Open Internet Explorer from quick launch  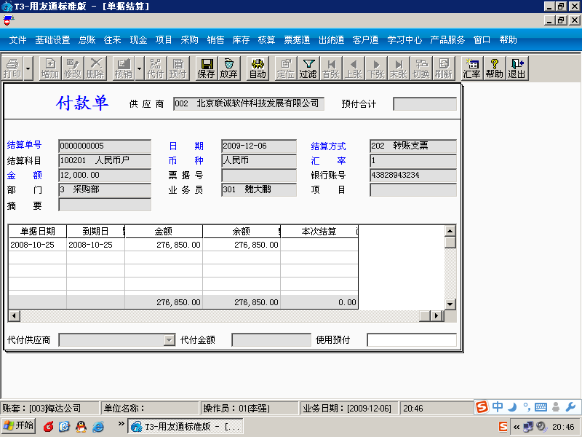[x=97, y=426]
